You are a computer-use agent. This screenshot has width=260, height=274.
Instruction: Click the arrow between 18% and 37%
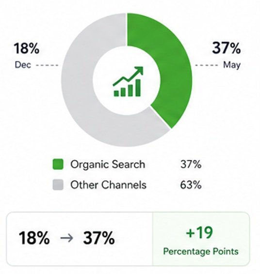point(66,238)
